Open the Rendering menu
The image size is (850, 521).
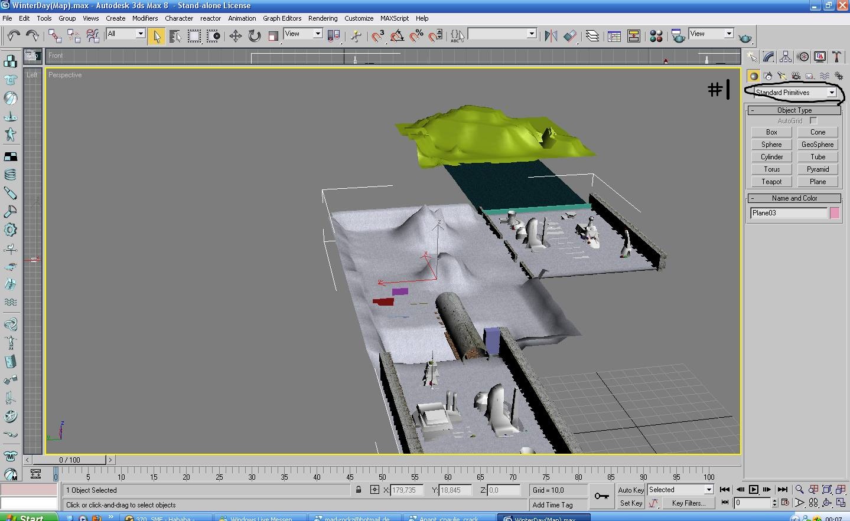point(323,18)
